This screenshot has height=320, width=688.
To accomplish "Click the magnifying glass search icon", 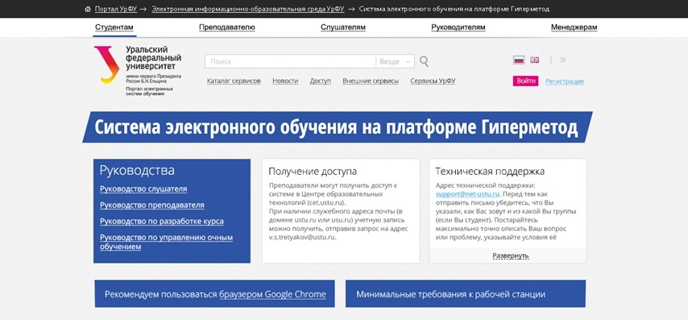I will tap(424, 61).
